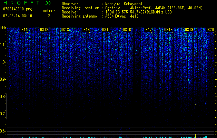Click the 0312 time marker
The width and height of the screenshot is (217, 138).
44,30
